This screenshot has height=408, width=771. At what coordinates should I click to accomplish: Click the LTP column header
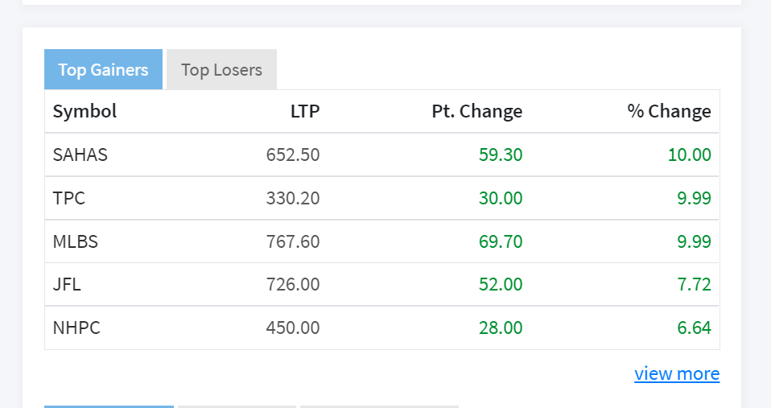tap(305, 111)
